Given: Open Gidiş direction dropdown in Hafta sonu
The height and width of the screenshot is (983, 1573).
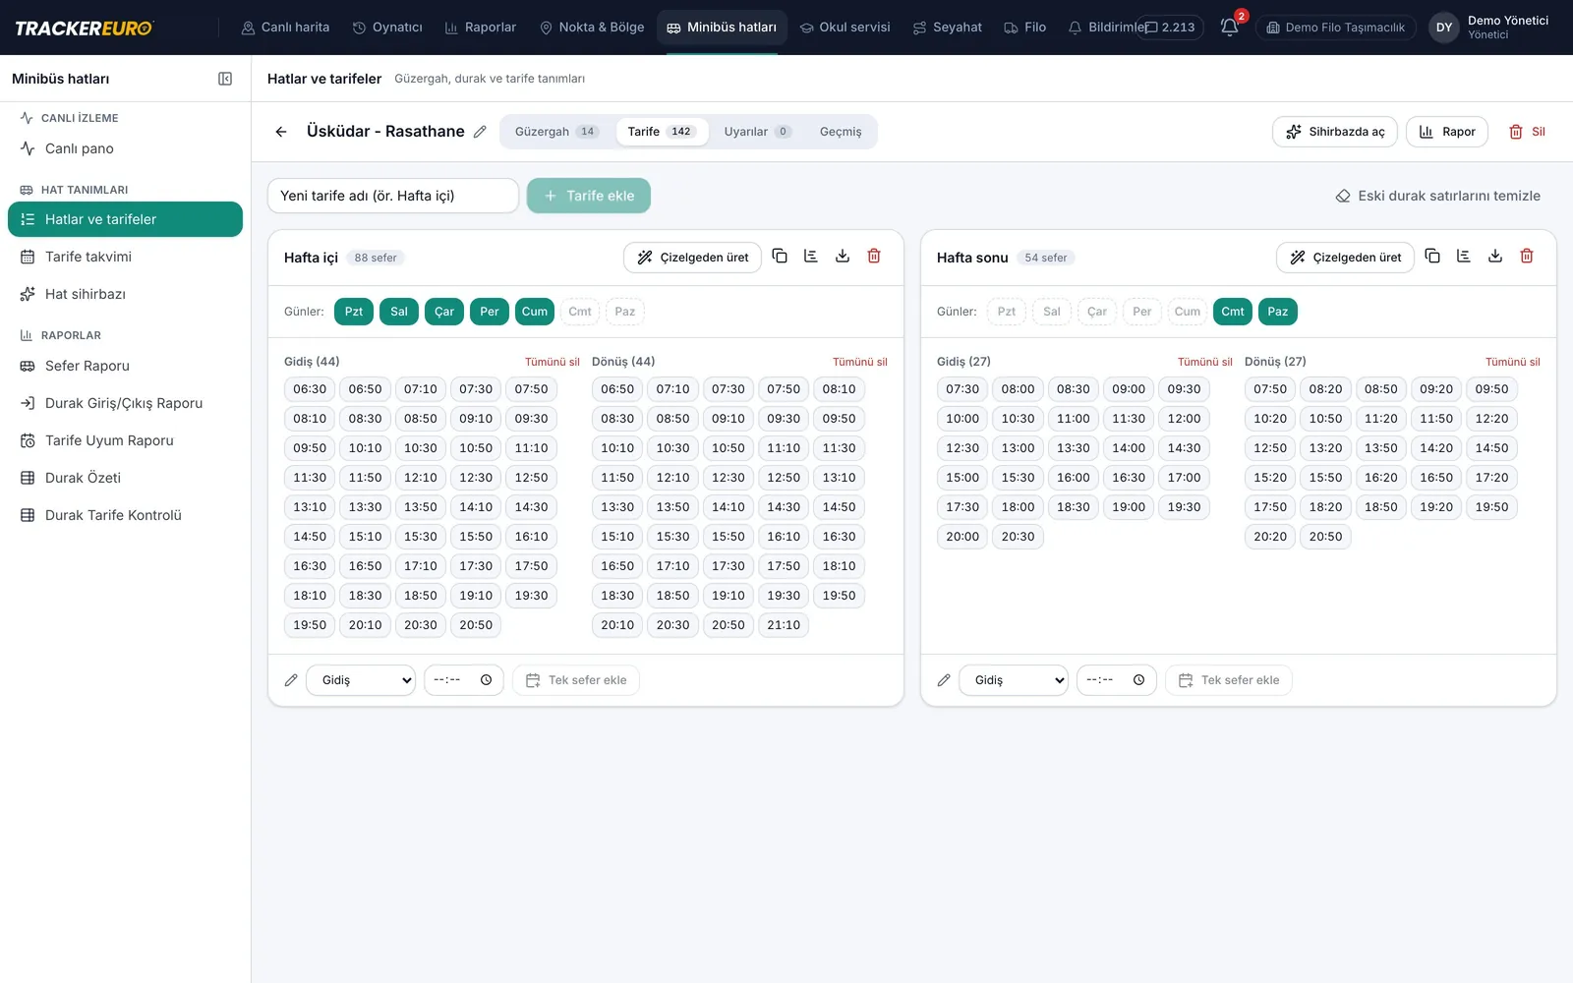Looking at the screenshot, I should [1014, 680].
